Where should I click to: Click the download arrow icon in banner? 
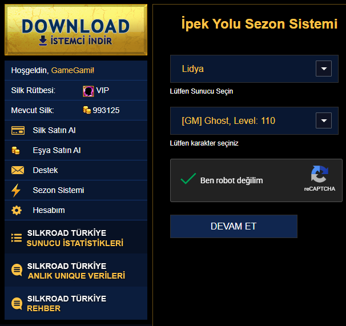coord(43,41)
